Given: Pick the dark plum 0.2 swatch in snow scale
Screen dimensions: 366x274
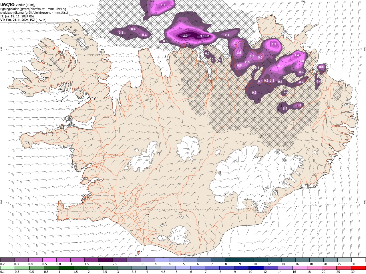Looking at the screenshot, I should point(7,260).
